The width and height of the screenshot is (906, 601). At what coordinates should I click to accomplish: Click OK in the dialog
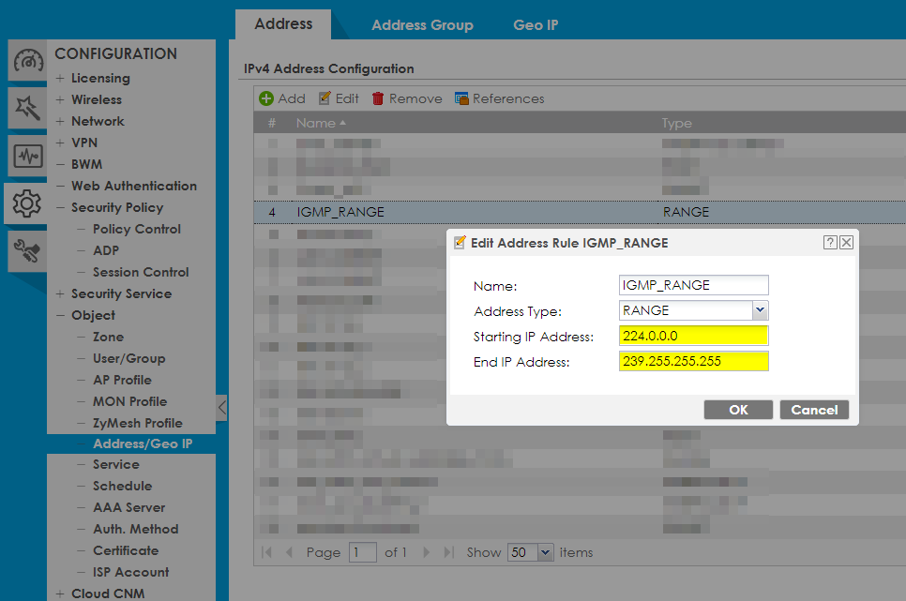pos(738,410)
